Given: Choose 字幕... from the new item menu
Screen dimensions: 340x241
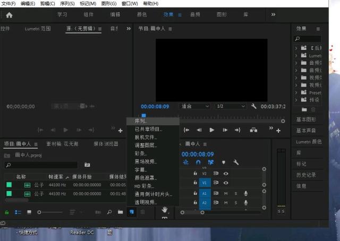Looking at the screenshot, I should click(x=153, y=170).
